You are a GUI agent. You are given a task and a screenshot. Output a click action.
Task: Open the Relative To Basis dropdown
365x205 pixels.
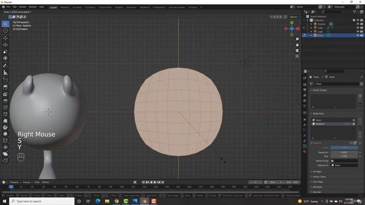coord(344,165)
